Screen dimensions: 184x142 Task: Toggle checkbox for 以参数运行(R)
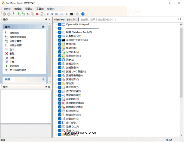pyautogui.click(x=60, y=36)
